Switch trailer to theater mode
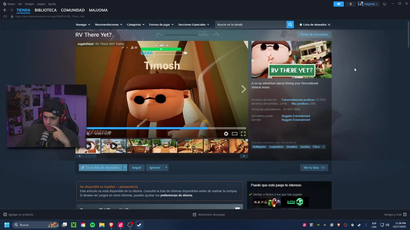The width and height of the screenshot is (410, 230). click(x=234, y=134)
